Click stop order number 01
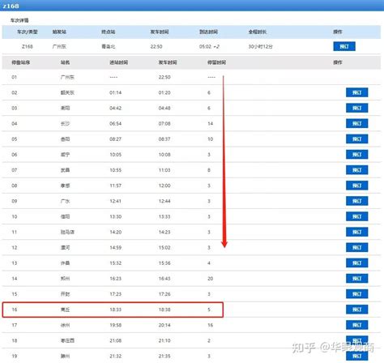The height and width of the screenshot is (363, 384). pyautogui.click(x=15, y=77)
